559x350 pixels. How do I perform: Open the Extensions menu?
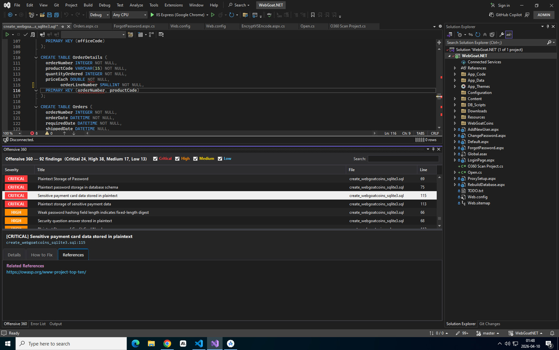pos(173,5)
